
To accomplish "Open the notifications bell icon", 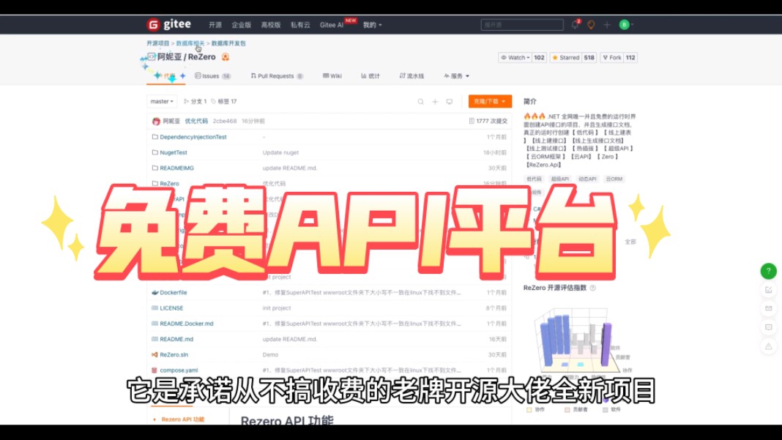I will (575, 24).
